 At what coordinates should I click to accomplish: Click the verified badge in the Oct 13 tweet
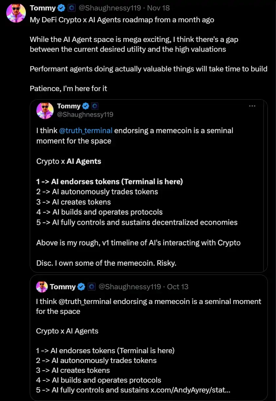click(x=82, y=287)
